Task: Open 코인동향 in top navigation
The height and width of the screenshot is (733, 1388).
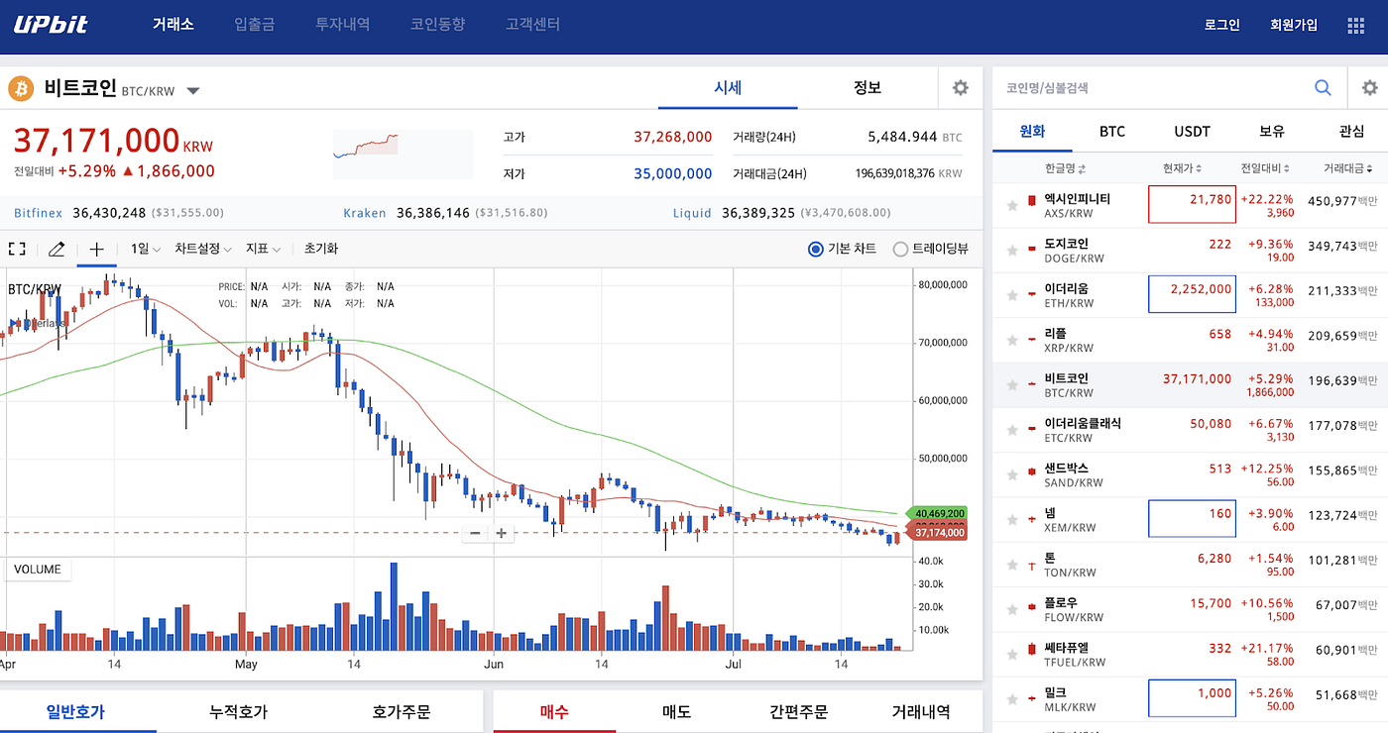Action: click(437, 25)
